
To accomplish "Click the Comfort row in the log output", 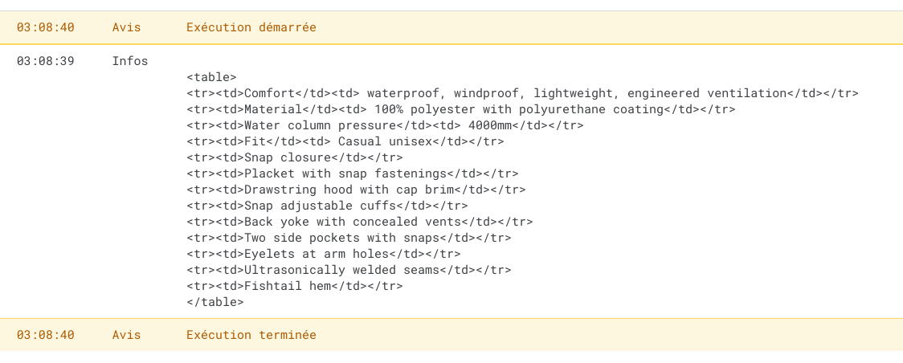I will [522, 93].
